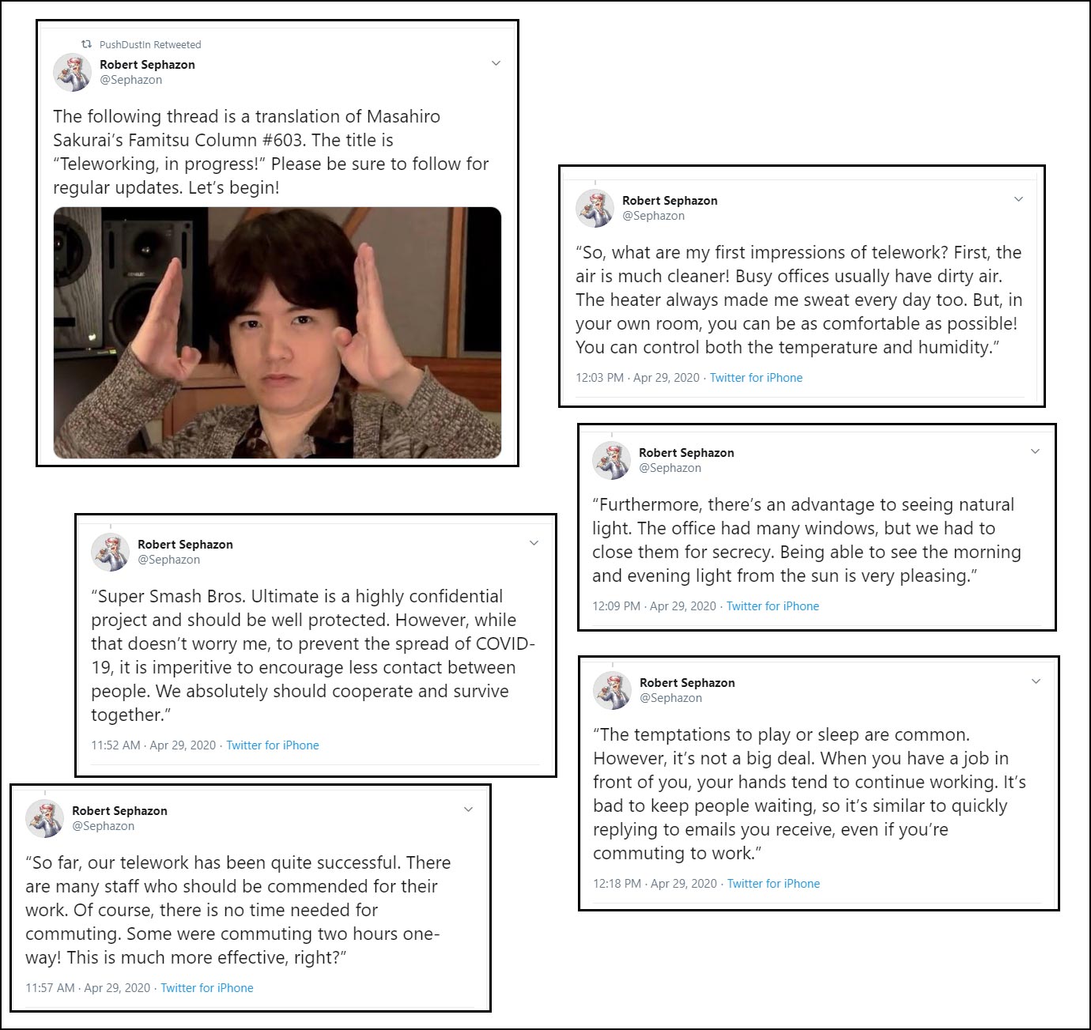Click Twitter for iPhone on the 12:03 PM tweet
This screenshot has width=1091, height=1030.
coord(756,378)
